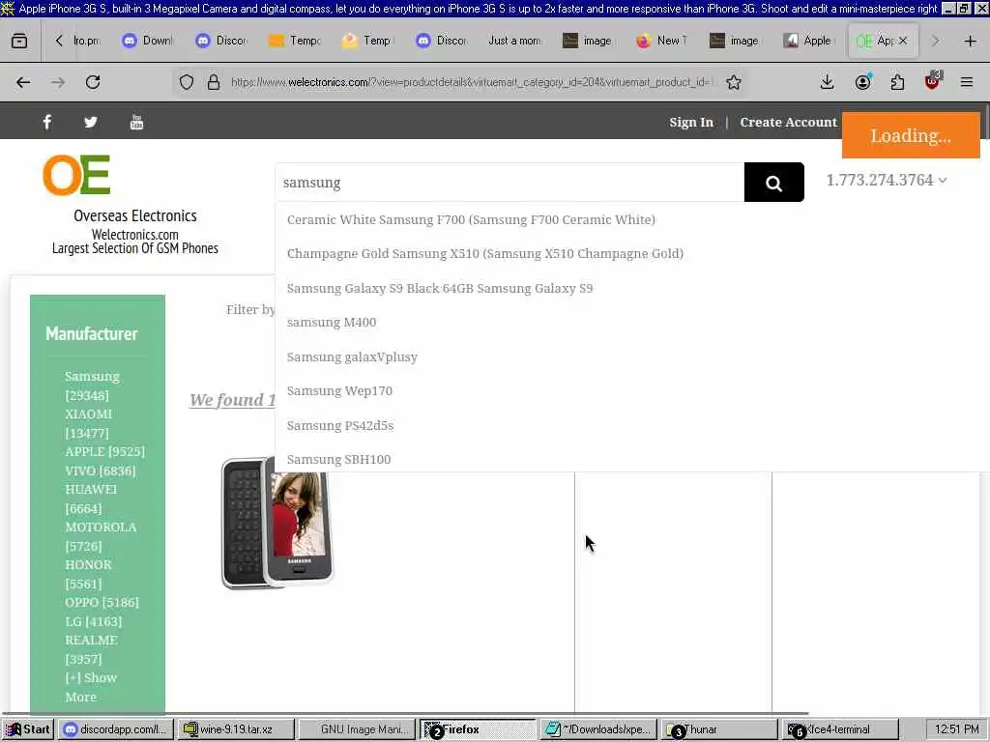Filter by manufacturer LG [4163]

click(x=94, y=621)
